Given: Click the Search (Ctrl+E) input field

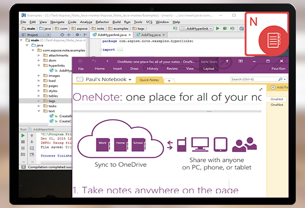Looking at the screenshot, I should [253, 80].
